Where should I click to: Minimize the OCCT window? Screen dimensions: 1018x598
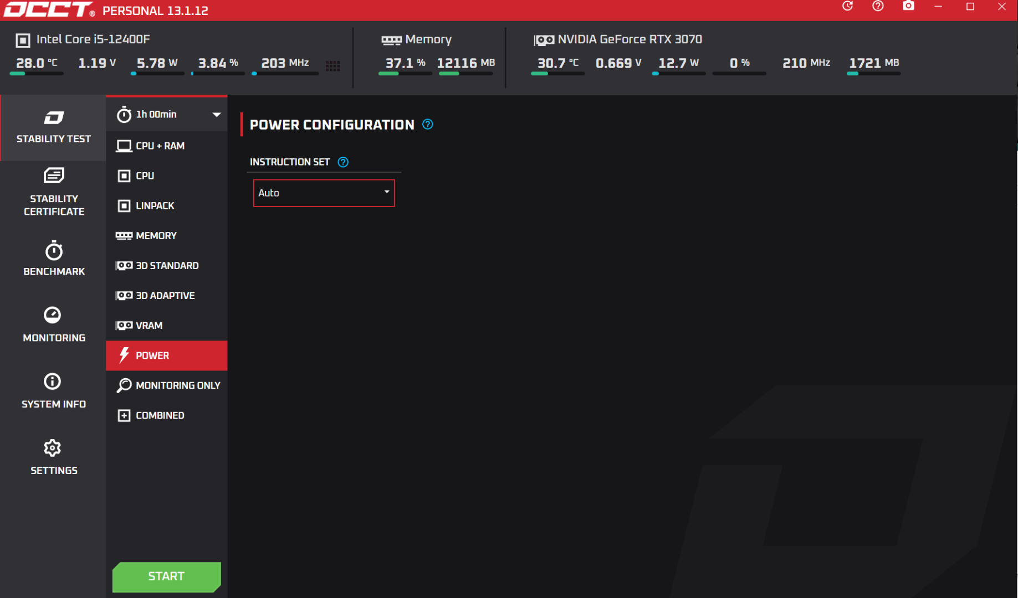point(938,6)
